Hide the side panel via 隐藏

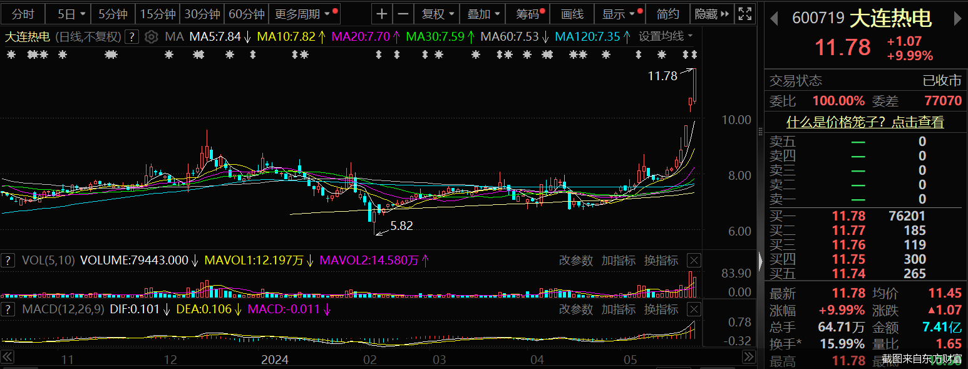pyautogui.click(x=712, y=14)
